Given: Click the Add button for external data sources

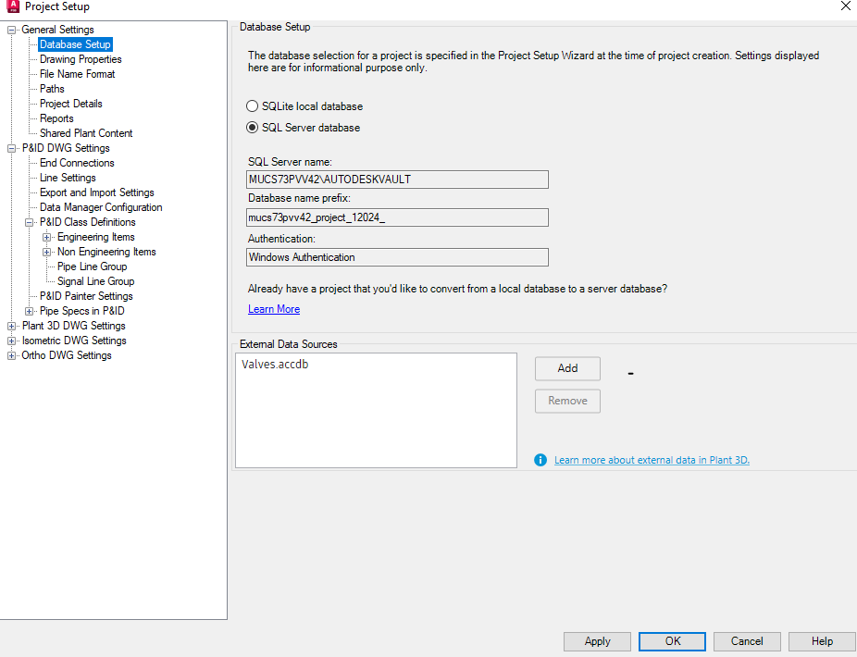Looking at the screenshot, I should (566, 368).
